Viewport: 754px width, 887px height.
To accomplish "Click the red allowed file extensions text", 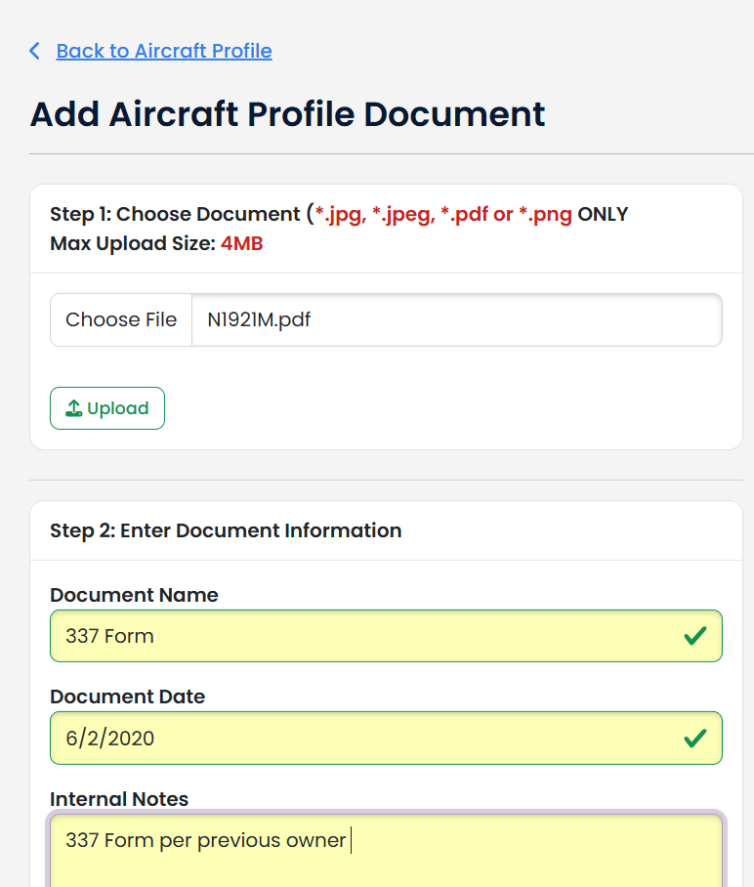I will click(443, 214).
